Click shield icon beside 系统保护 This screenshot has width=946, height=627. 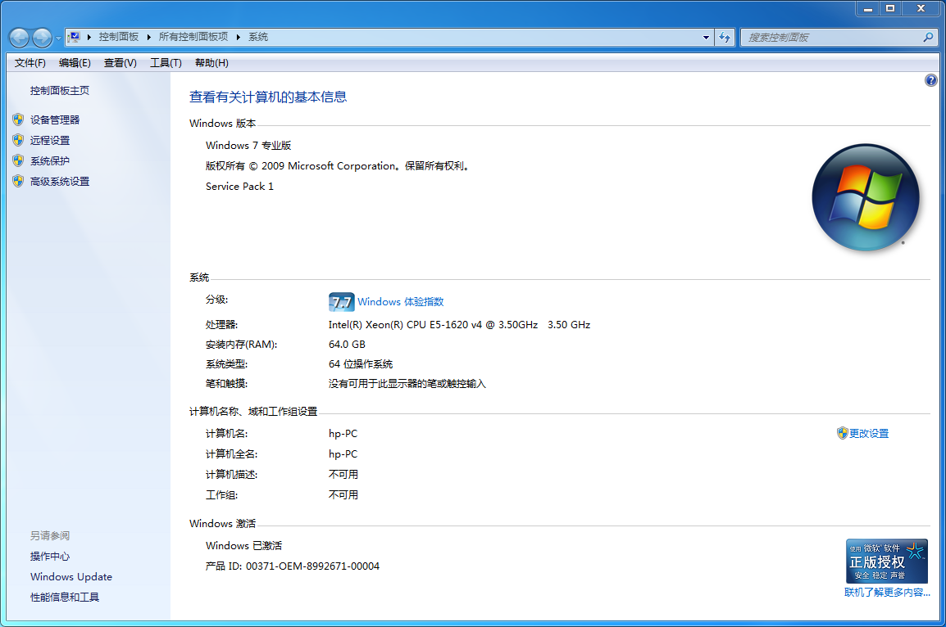click(18, 160)
